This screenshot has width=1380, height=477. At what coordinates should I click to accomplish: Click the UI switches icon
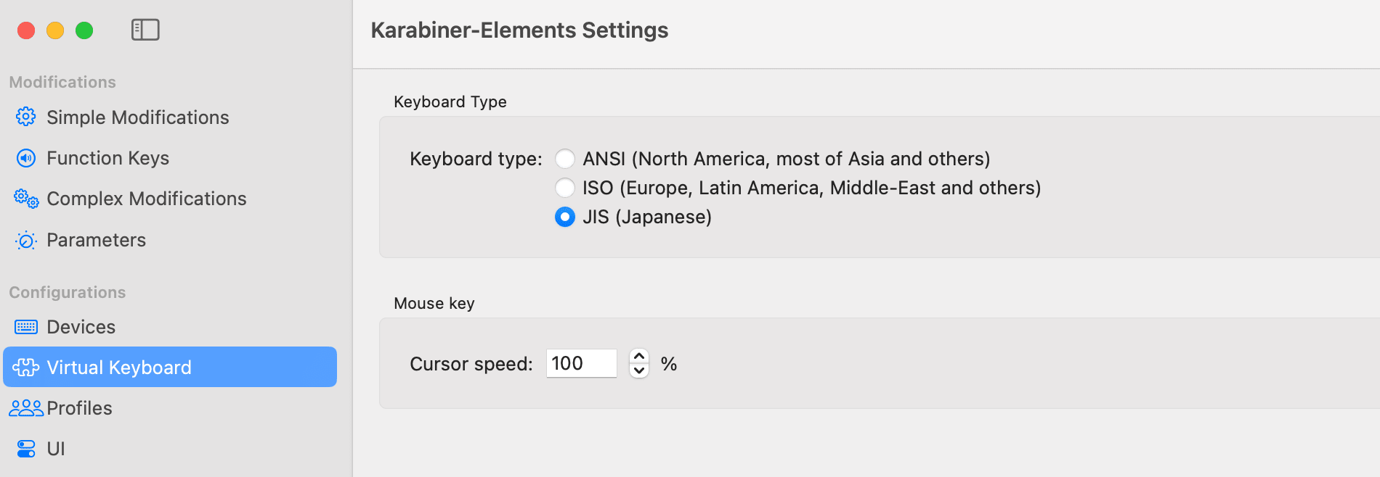click(x=26, y=449)
